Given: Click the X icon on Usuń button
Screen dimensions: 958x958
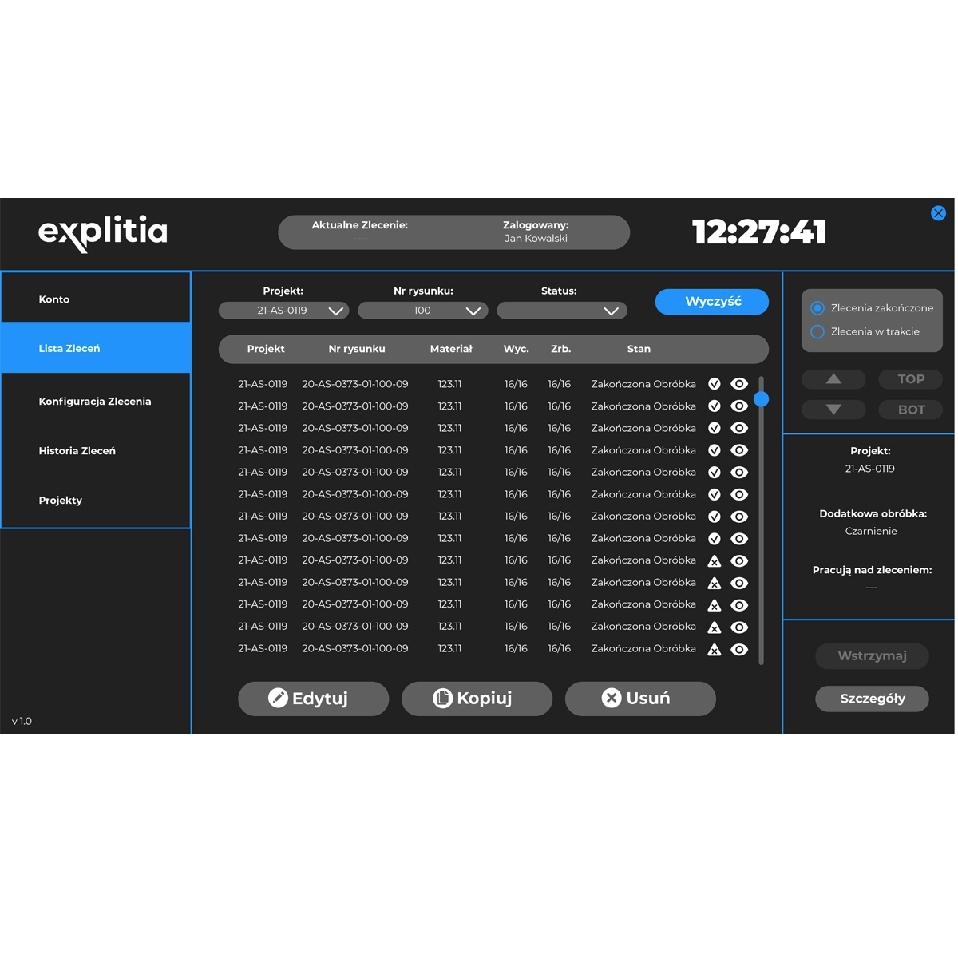Looking at the screenshot, I should [x=612, y=698].
